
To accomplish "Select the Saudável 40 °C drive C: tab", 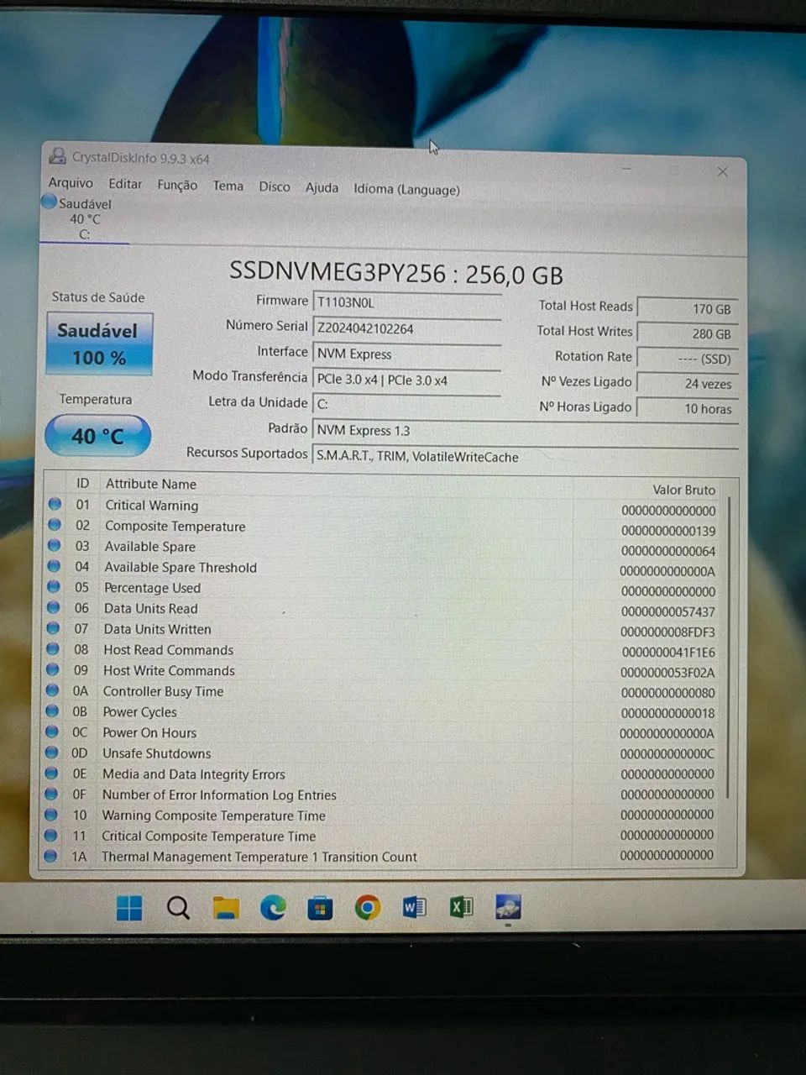I will (x=83, y=218).
